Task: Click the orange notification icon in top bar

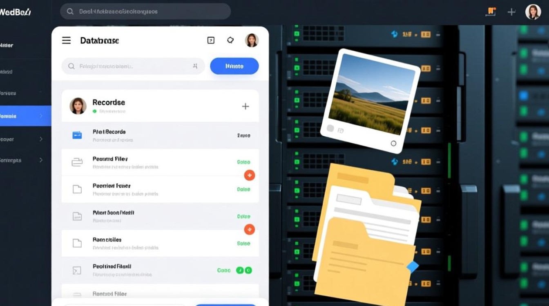Action: [492, 12]
